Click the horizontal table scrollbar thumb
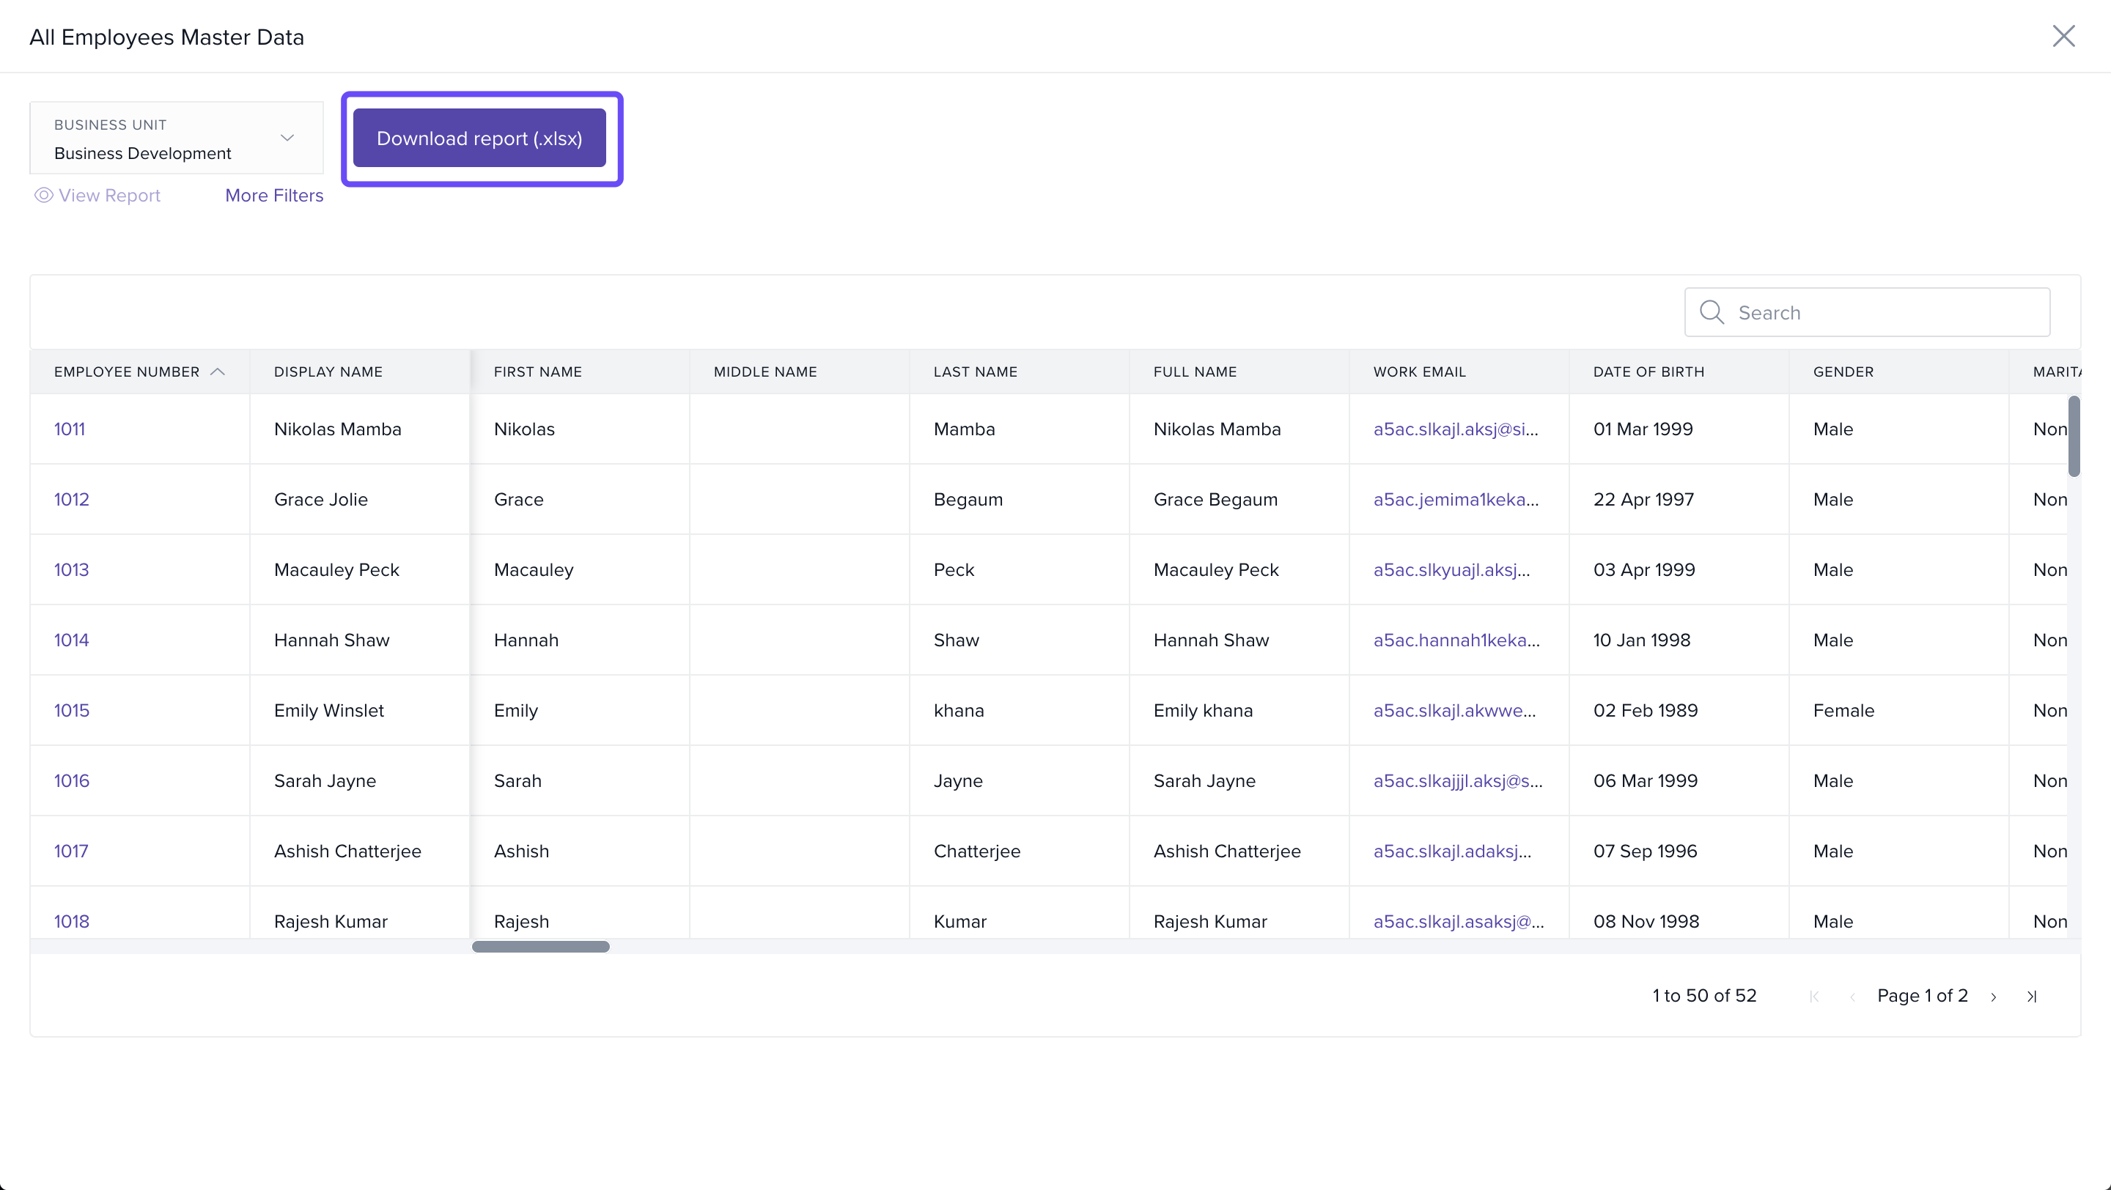Screen dimensions: 2111x1190 (x=541, y=946)
